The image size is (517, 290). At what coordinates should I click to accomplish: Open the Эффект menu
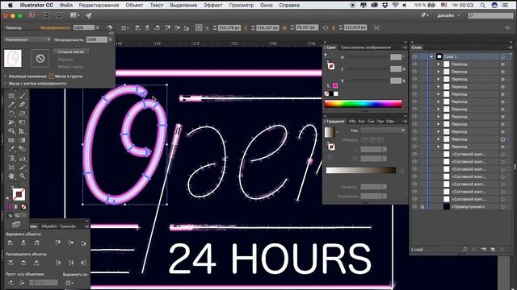212,6
